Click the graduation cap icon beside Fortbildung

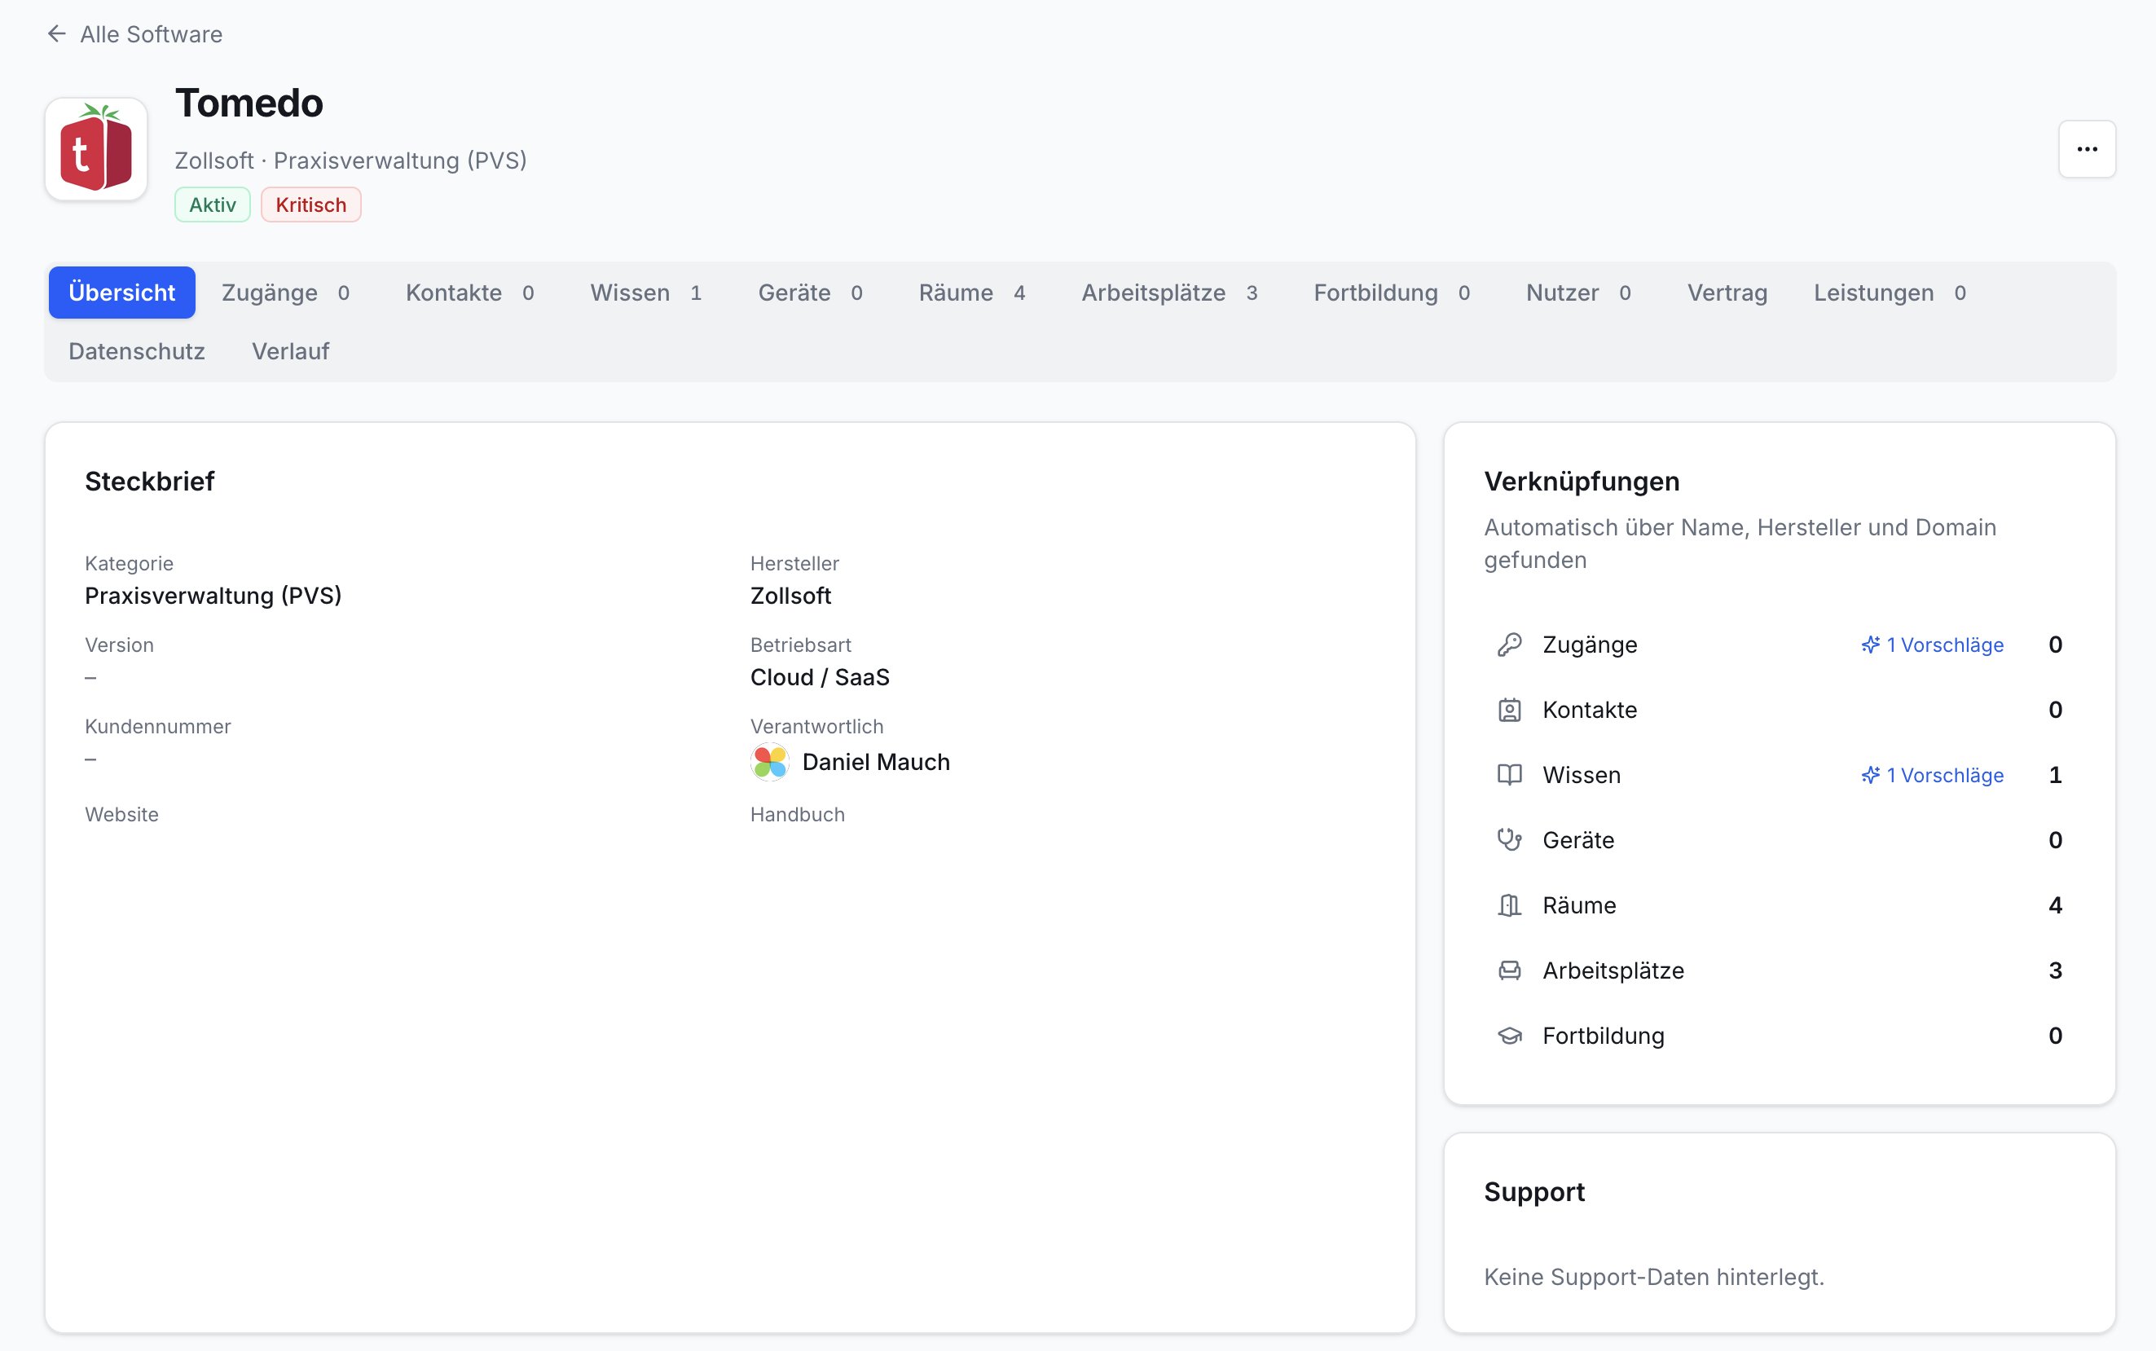tap(1509, 1036)
